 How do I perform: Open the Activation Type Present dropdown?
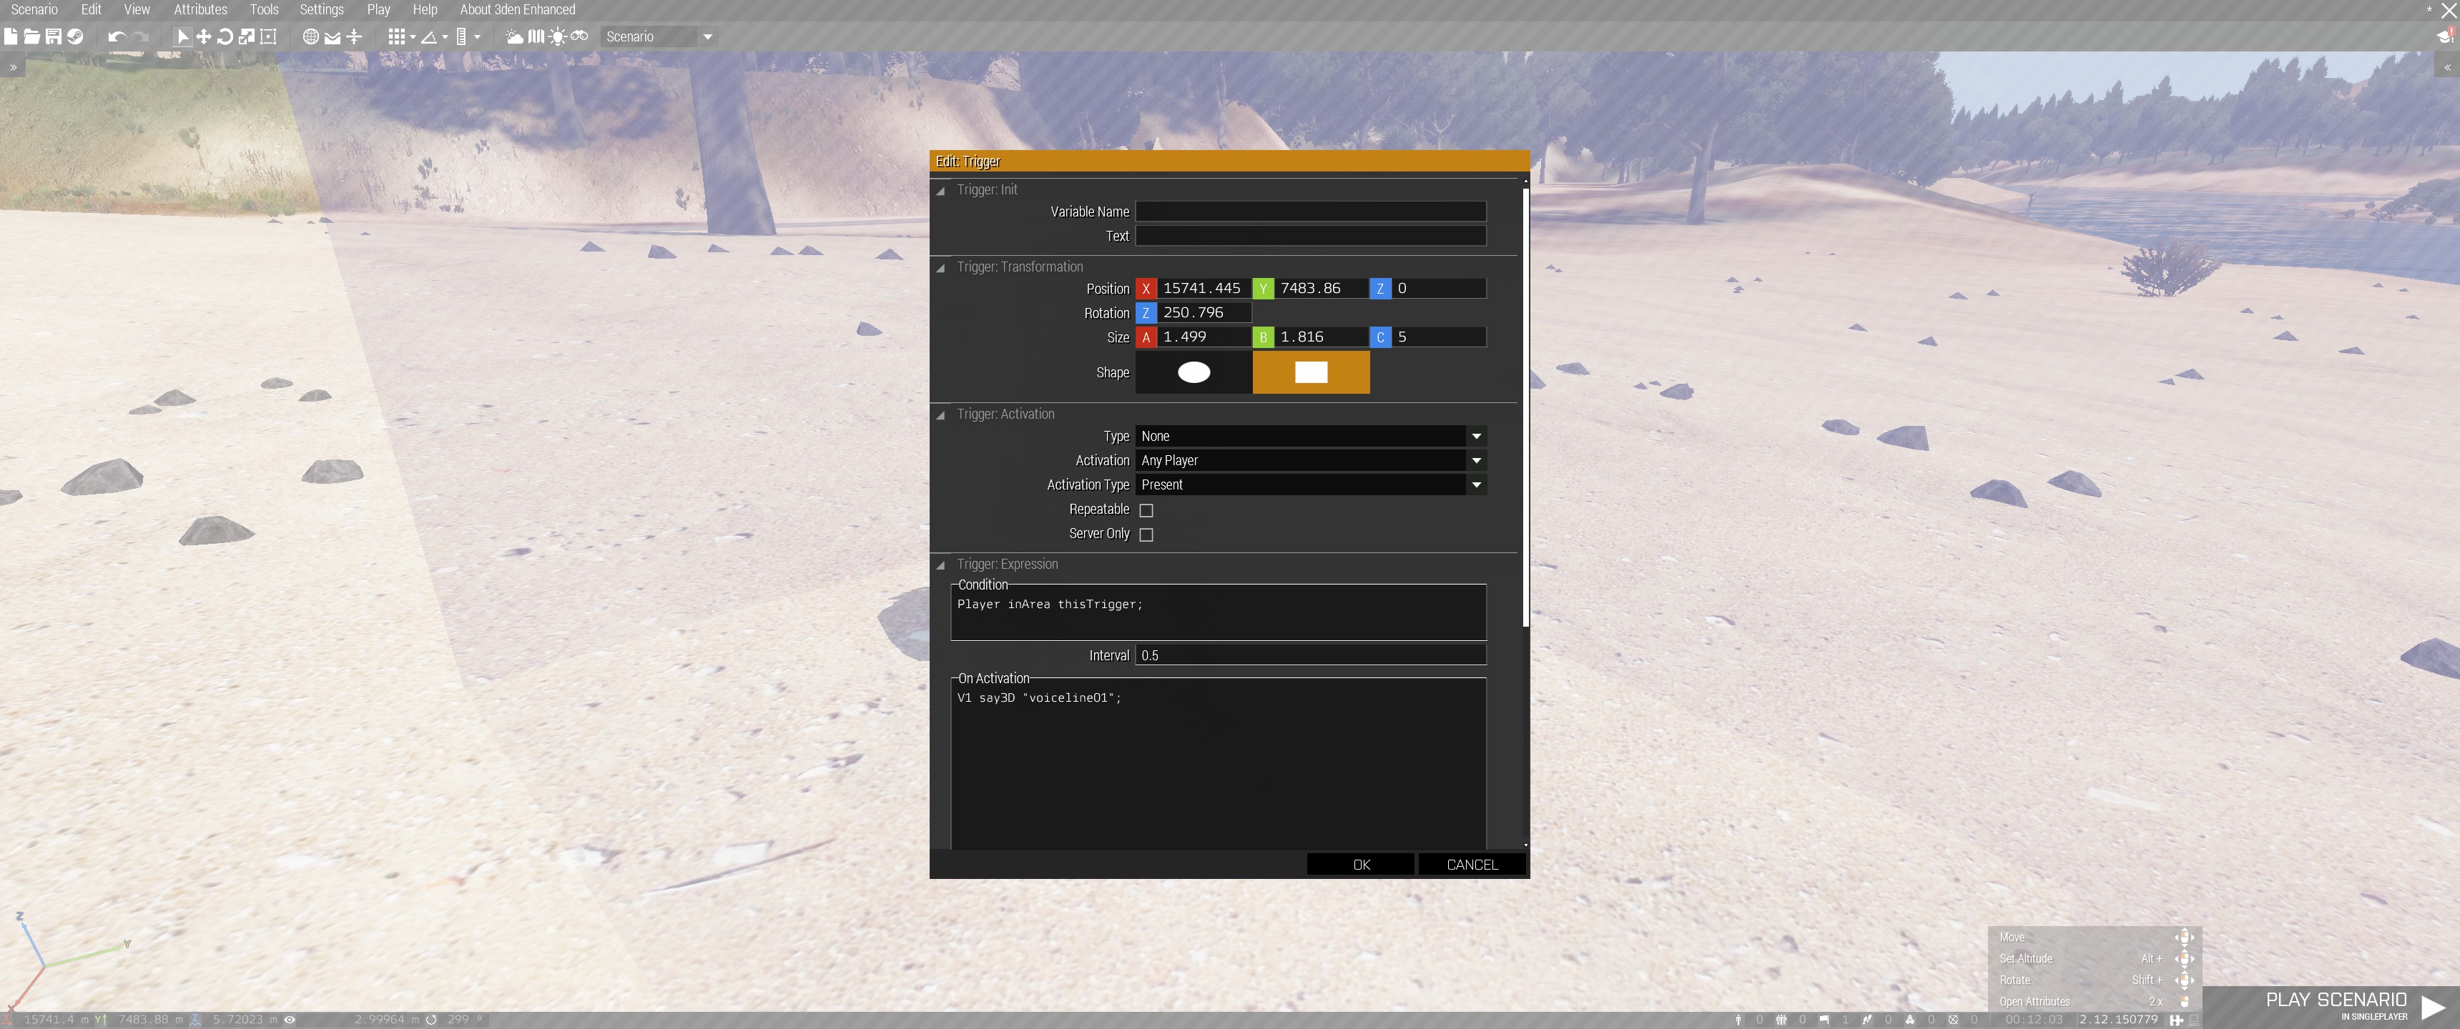[x=1310, y=485]
